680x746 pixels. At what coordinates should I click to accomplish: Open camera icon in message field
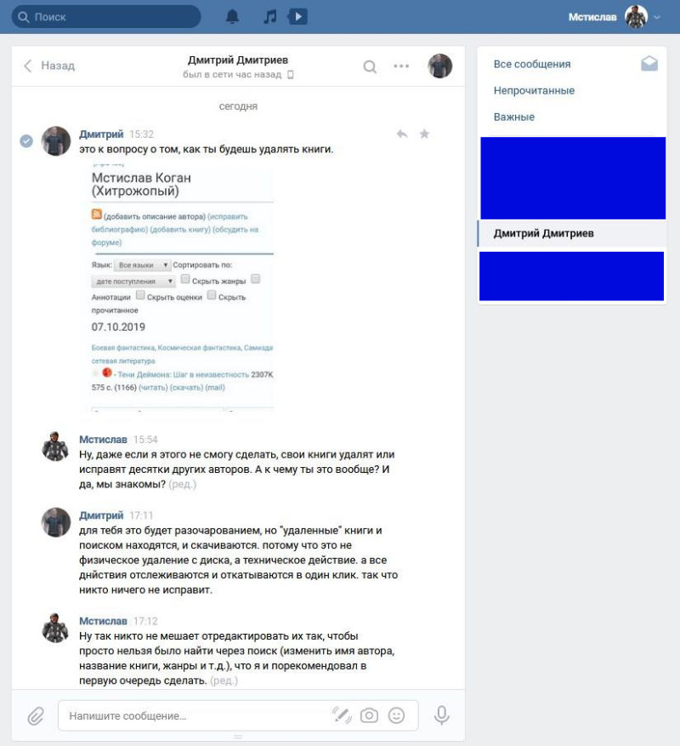pos(369,715)
